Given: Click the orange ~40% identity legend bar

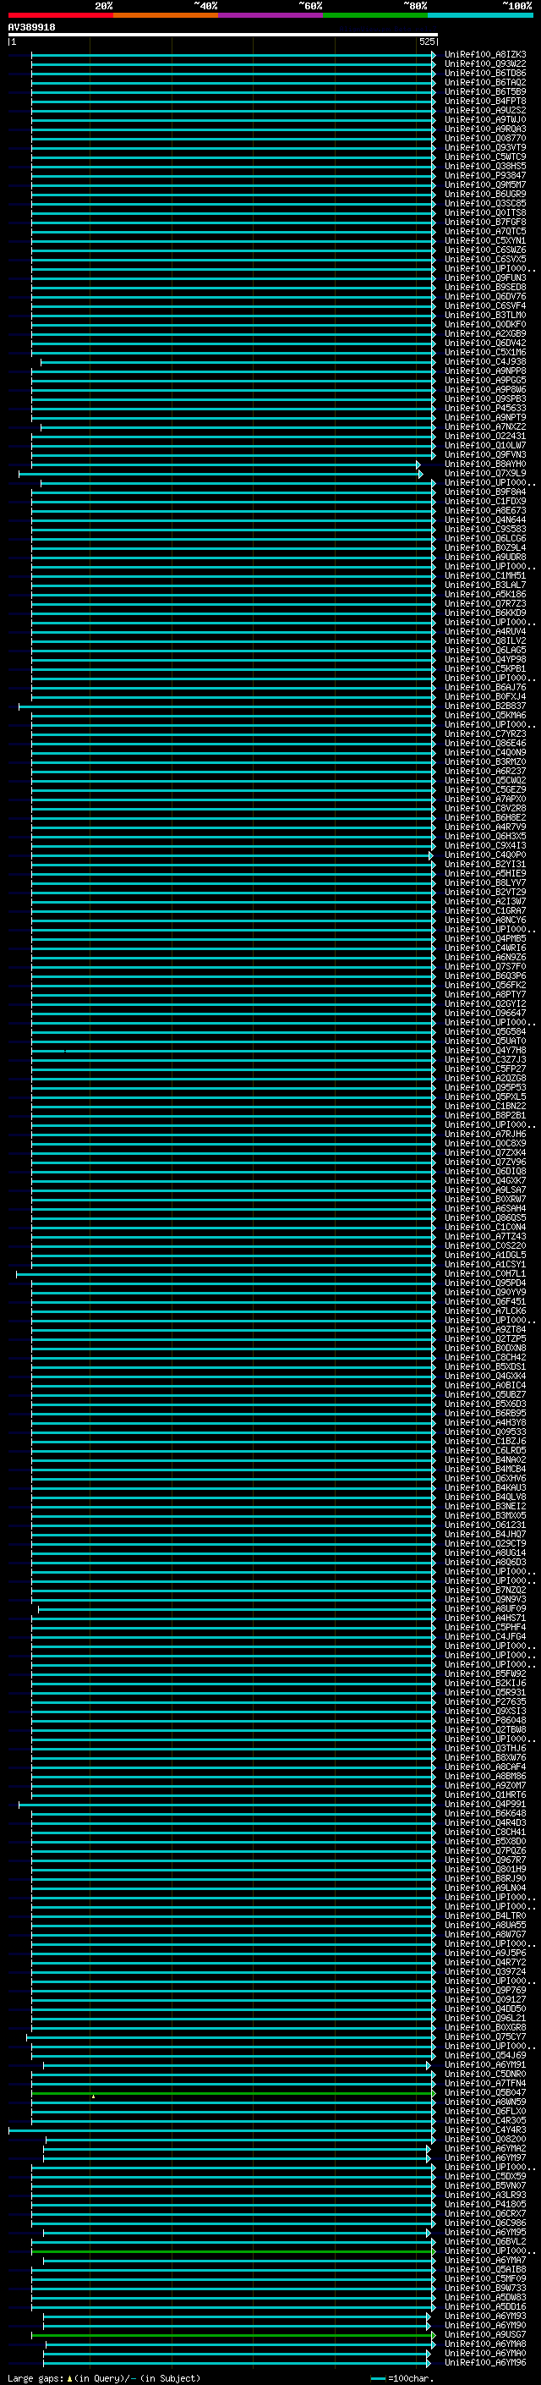Looking at the screenshot, I should 166,15.
